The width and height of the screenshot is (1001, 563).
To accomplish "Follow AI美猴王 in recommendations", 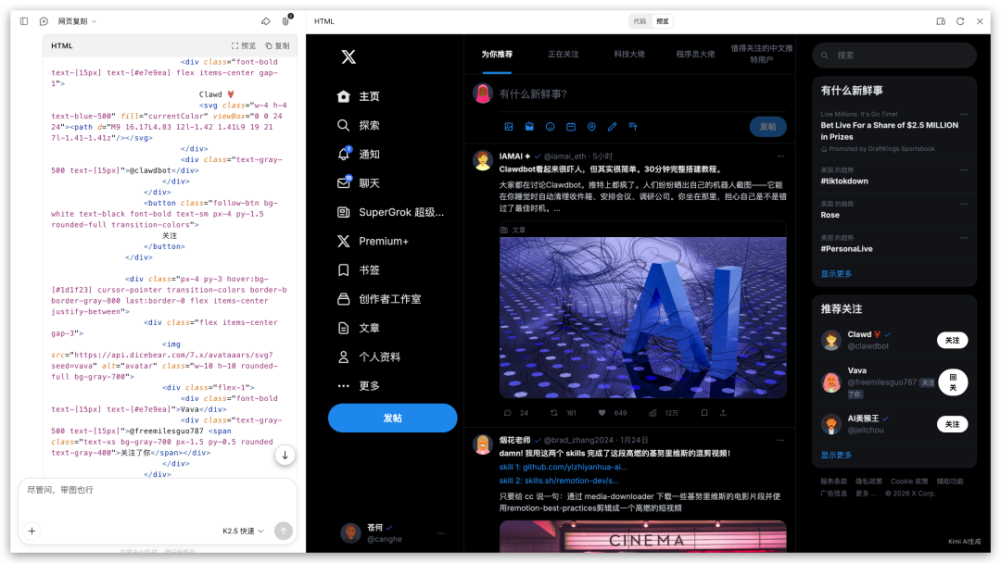I will tap(953, 423).
